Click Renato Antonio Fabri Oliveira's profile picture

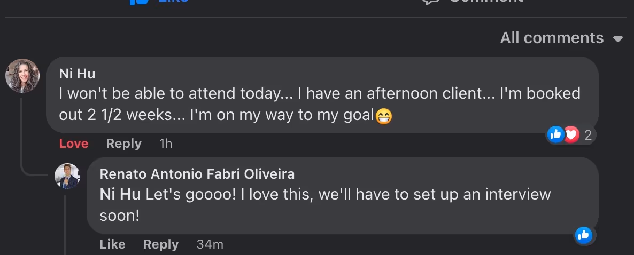[67, 176]
